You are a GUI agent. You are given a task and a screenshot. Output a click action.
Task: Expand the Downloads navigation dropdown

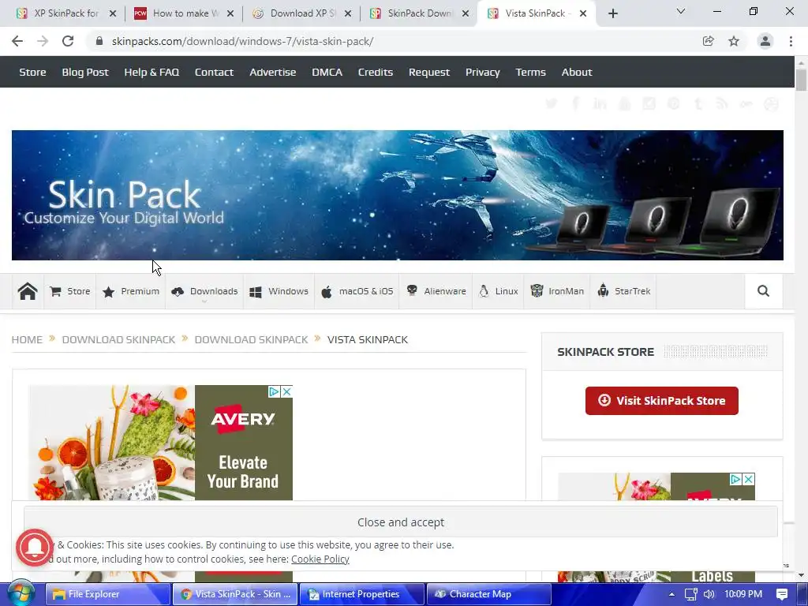(x=204, y=291)
